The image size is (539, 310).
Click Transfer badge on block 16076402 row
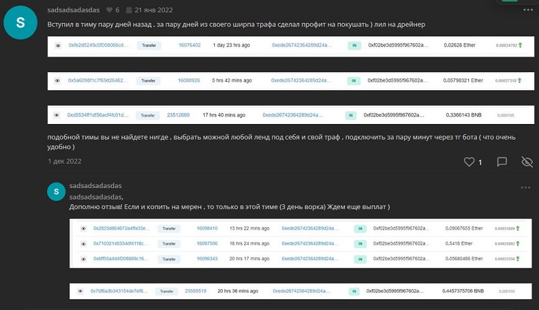[x=148, y=45]
